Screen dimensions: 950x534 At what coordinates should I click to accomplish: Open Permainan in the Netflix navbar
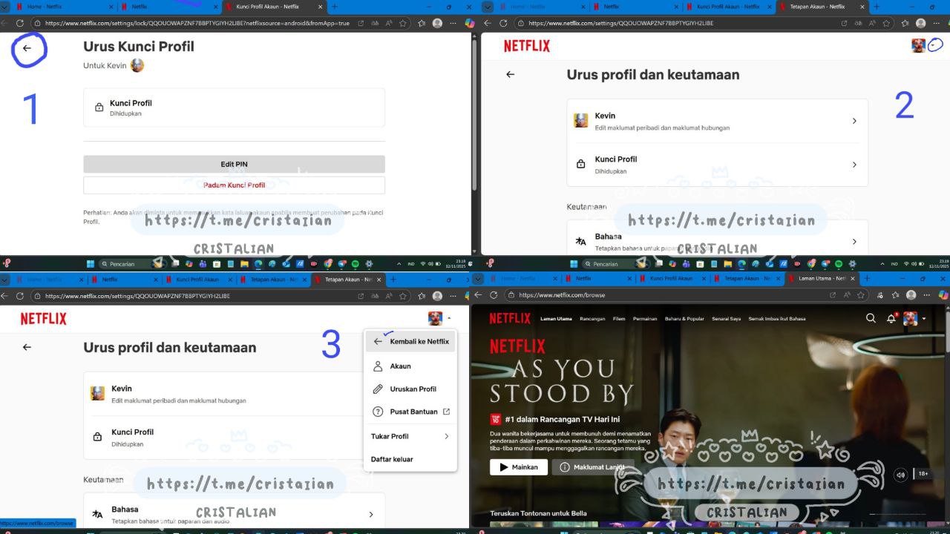tap(646, 319)
